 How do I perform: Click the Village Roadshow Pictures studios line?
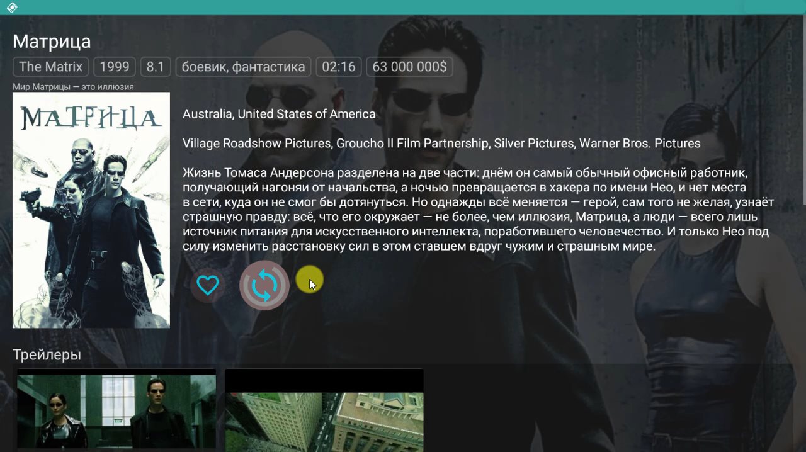pyautogui.click(x=441, y=144)
